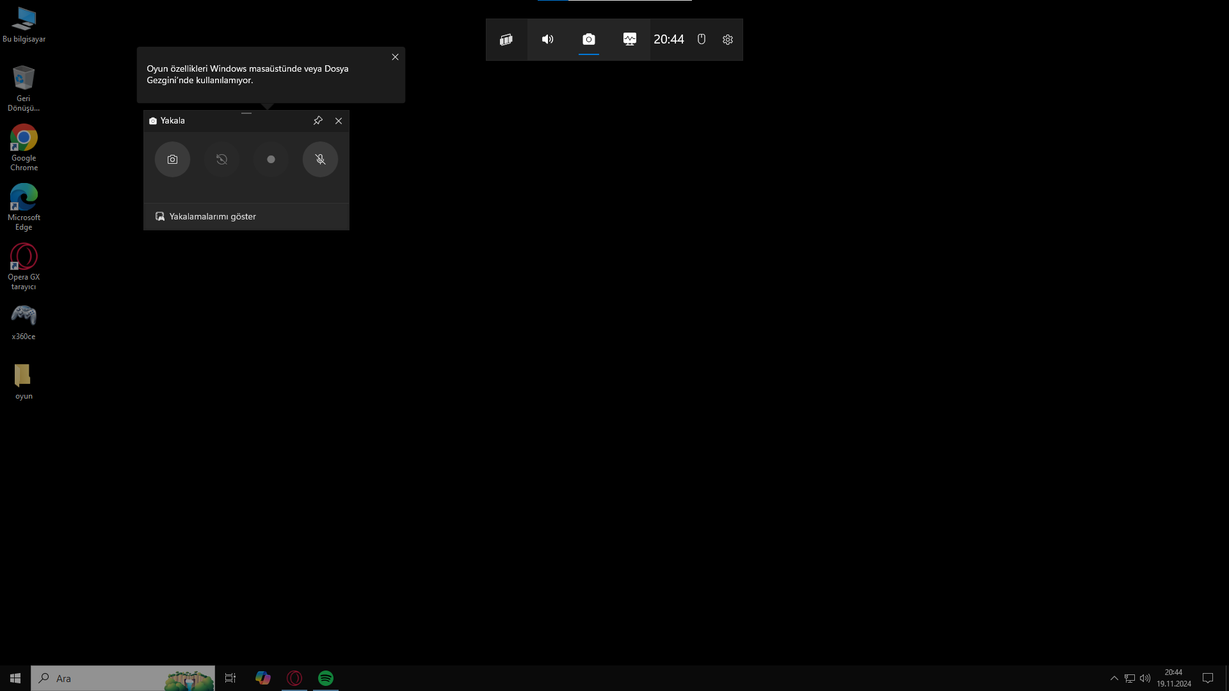Viewport: 1229px width, 691px height.
Task: Click Yakalamalarımı göster link
Action: point(212,217)
